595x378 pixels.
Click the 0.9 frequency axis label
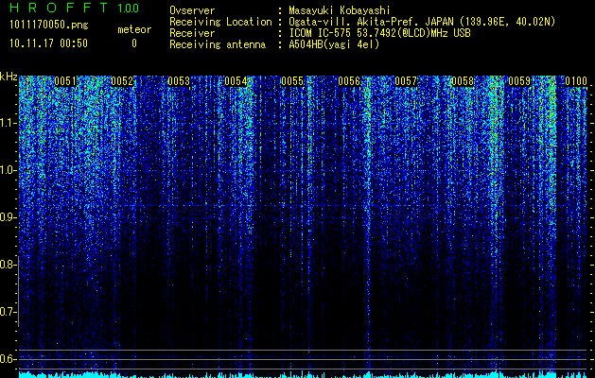[x=8, y=217]
